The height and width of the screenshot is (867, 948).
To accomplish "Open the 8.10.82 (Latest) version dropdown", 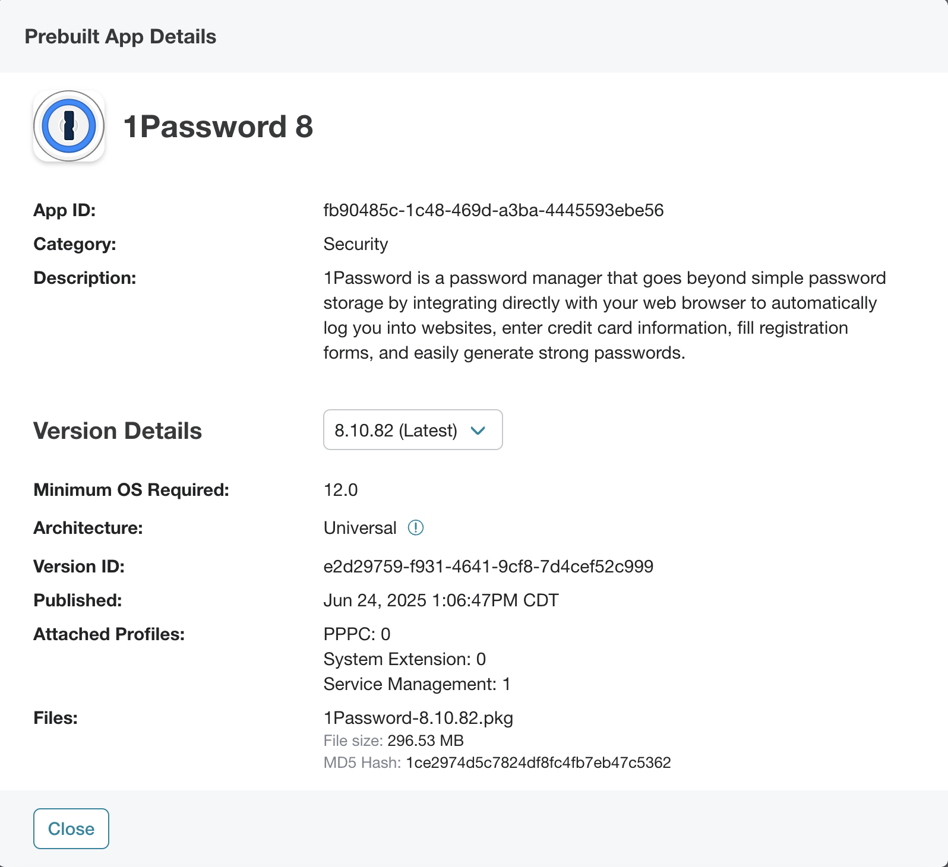I will coord(413,430).
